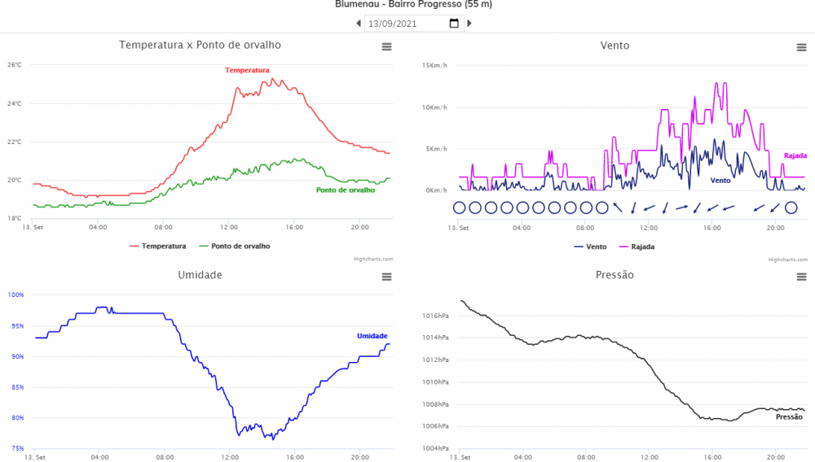
Task: Click the first calm wind circle marker
Action: (x=459, y=207)
